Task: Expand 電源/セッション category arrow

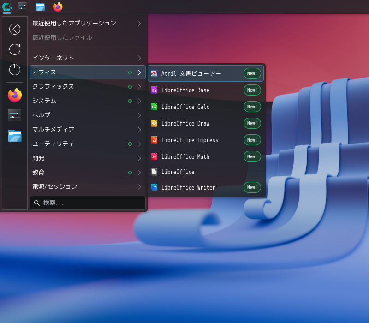Action: click(x=139, y=187)
